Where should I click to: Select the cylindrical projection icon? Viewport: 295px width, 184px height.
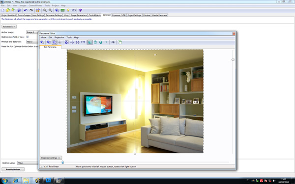[95, 42]
